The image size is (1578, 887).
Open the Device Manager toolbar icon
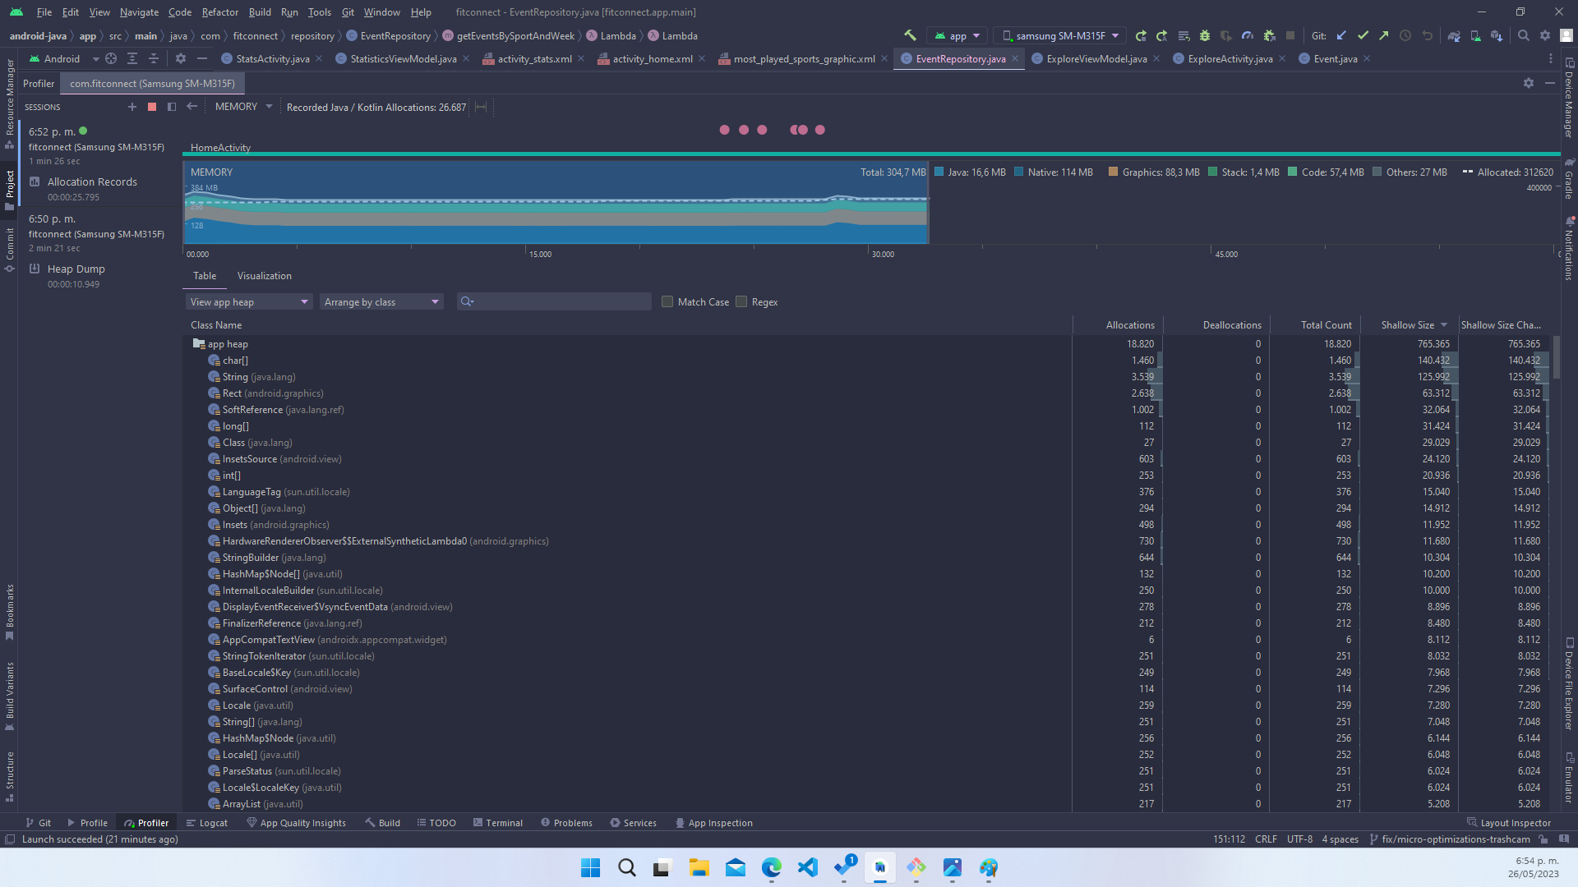1475,35
